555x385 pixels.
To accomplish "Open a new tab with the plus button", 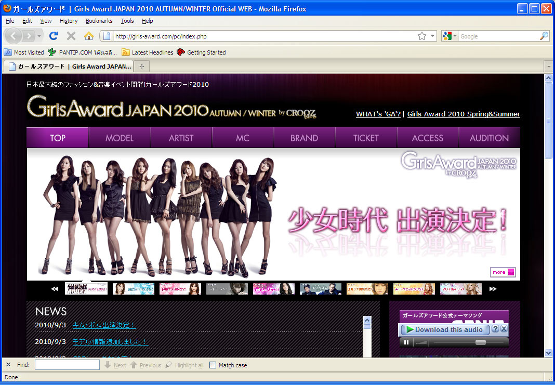I will (x=142, y=66).
